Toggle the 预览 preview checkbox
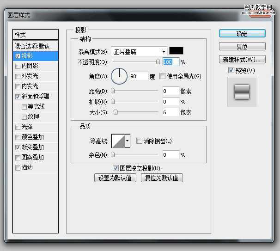The width and height of the screenshot is (280, 251). (231, 70)
